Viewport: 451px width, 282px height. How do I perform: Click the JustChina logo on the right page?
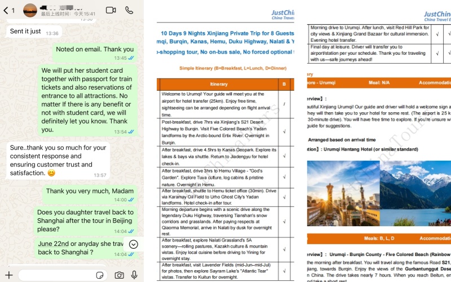437,16
